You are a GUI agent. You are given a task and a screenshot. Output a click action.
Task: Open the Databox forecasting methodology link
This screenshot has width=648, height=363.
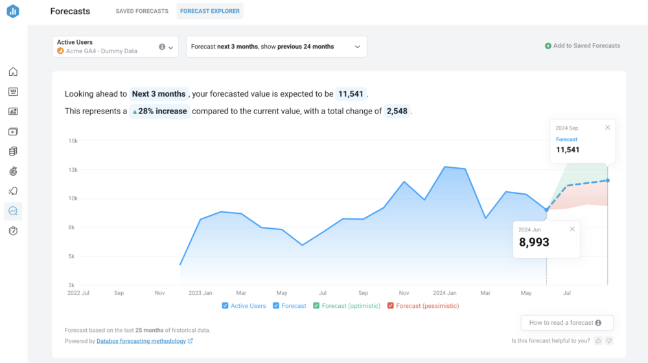click(141, 341)
